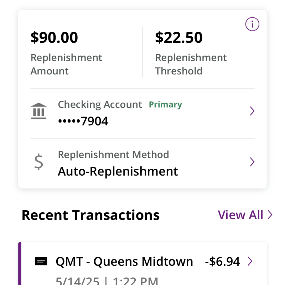
Task: Tap the 5/14/25 transaction timestamp
Action: 107,281
